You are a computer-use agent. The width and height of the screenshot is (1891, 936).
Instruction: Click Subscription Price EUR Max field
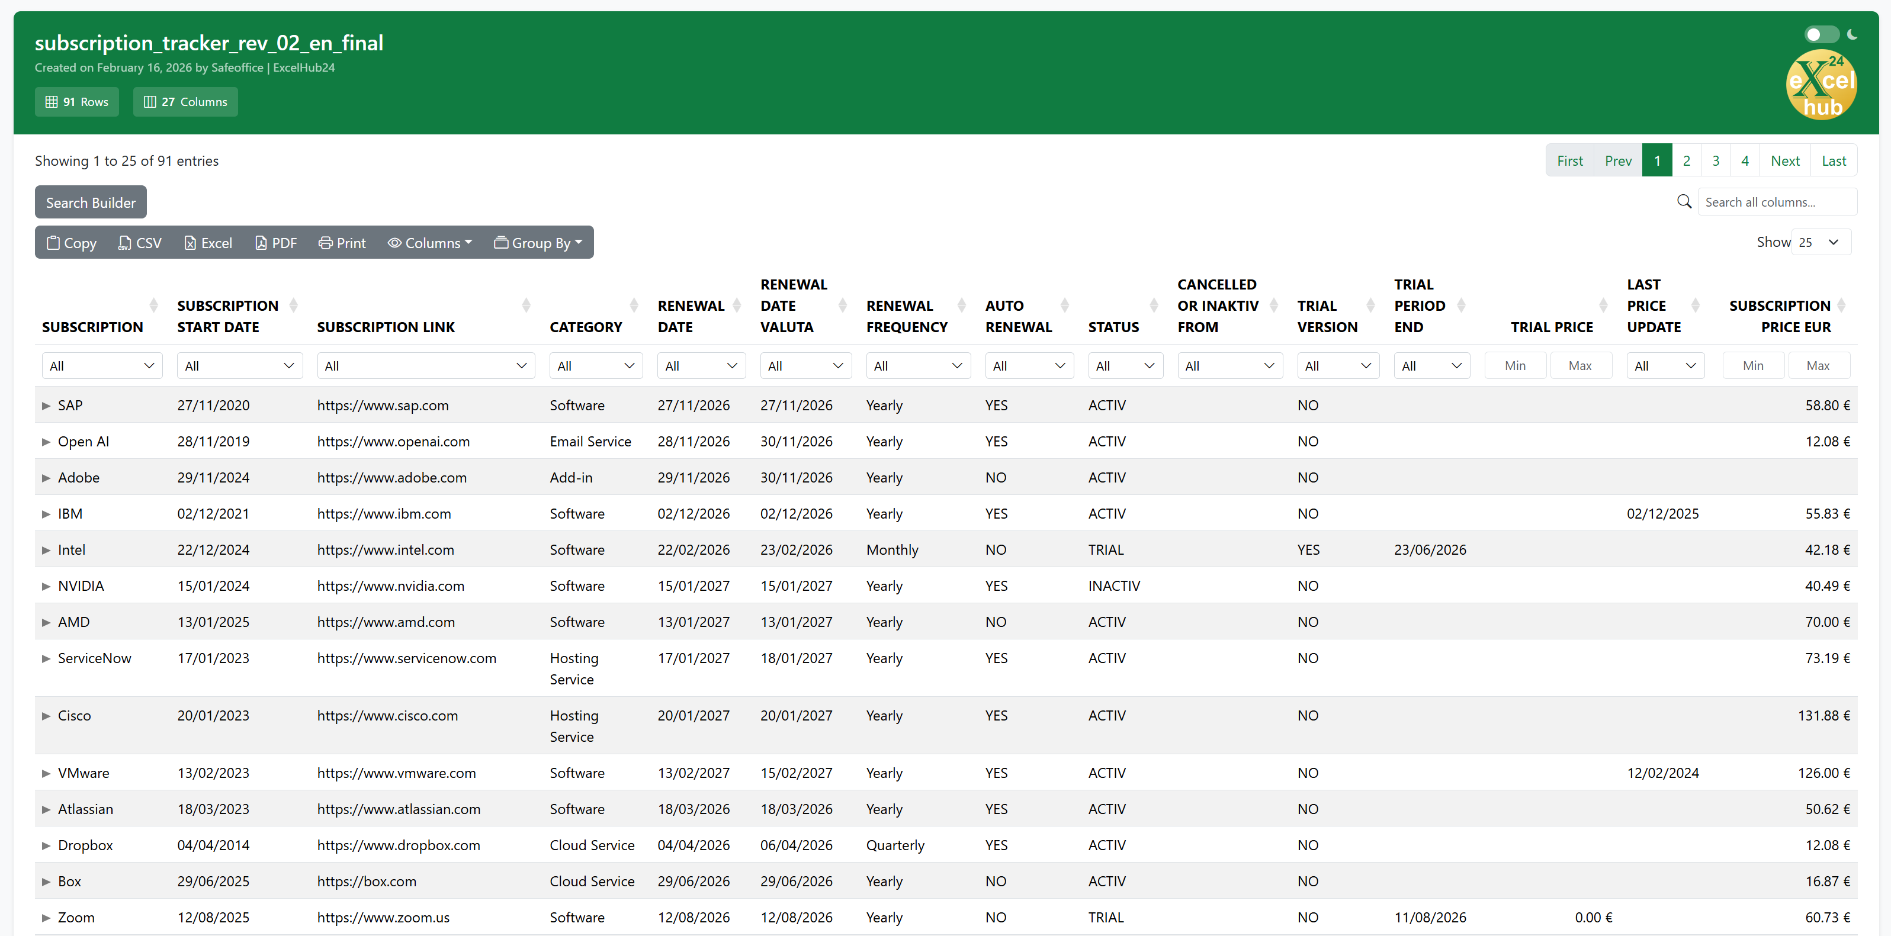tap(1818, 366)
